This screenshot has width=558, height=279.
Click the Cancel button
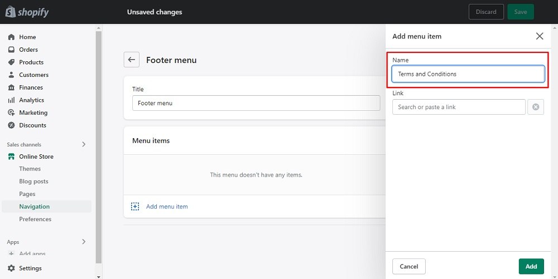409,266
